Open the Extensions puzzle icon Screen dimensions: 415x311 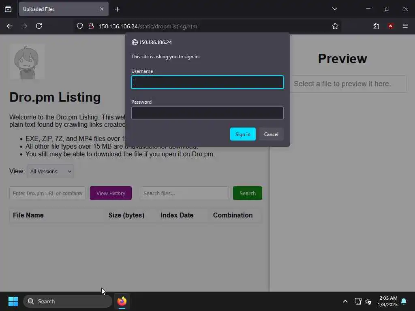(376, 26)
